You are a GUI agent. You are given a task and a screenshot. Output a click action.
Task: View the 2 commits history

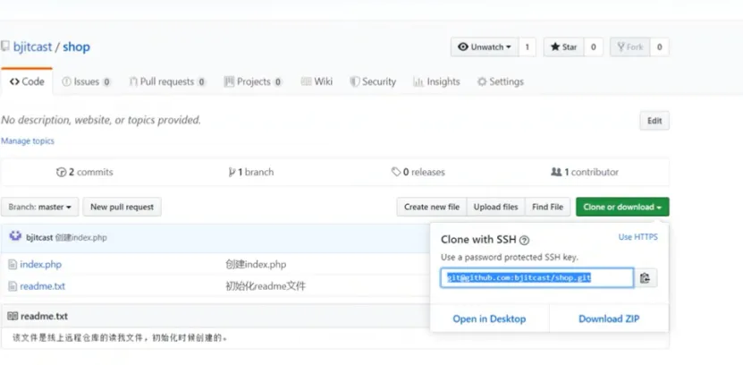pyautogui.click(x=84, y=172)
